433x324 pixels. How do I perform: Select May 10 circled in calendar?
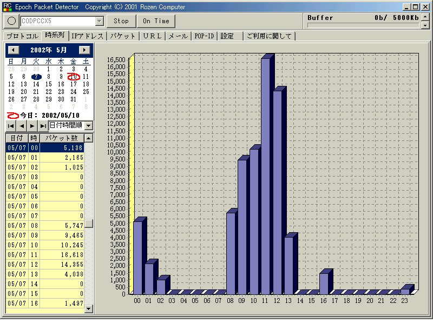point(74,77)
